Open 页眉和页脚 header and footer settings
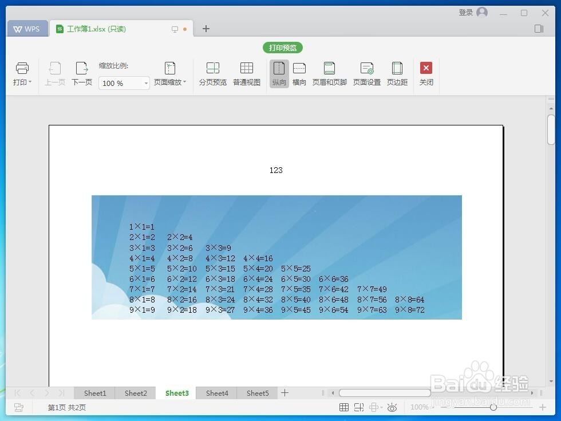 329,73
